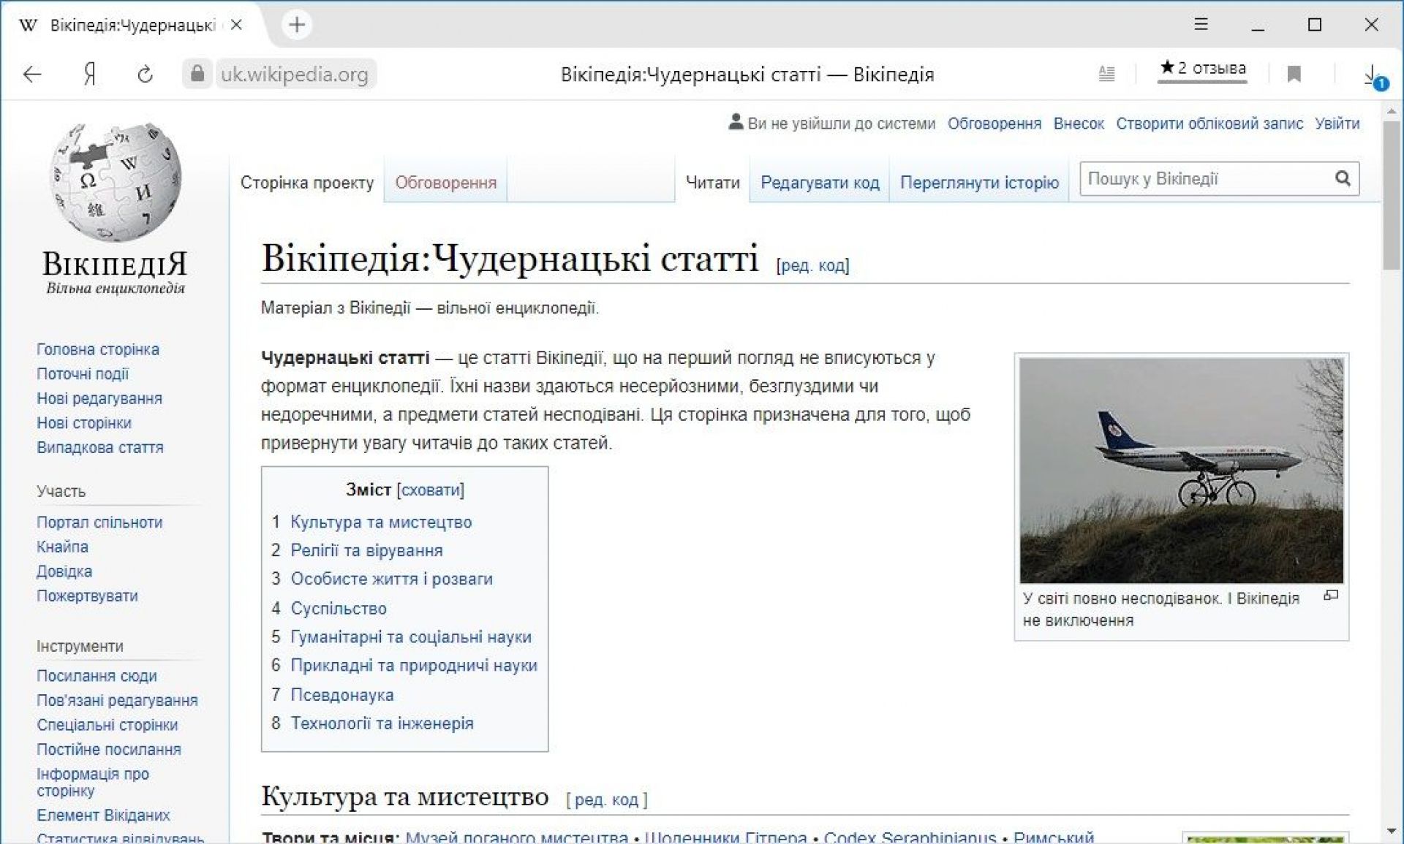This screenshot has height=844, width=1404.
Task: Open Yandex home via Я icon
Action: click(x=89, y=74)
